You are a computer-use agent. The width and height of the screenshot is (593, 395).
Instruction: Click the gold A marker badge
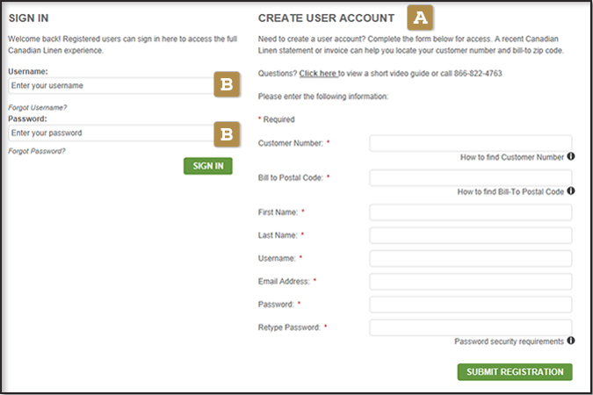[x=421, y=18]
